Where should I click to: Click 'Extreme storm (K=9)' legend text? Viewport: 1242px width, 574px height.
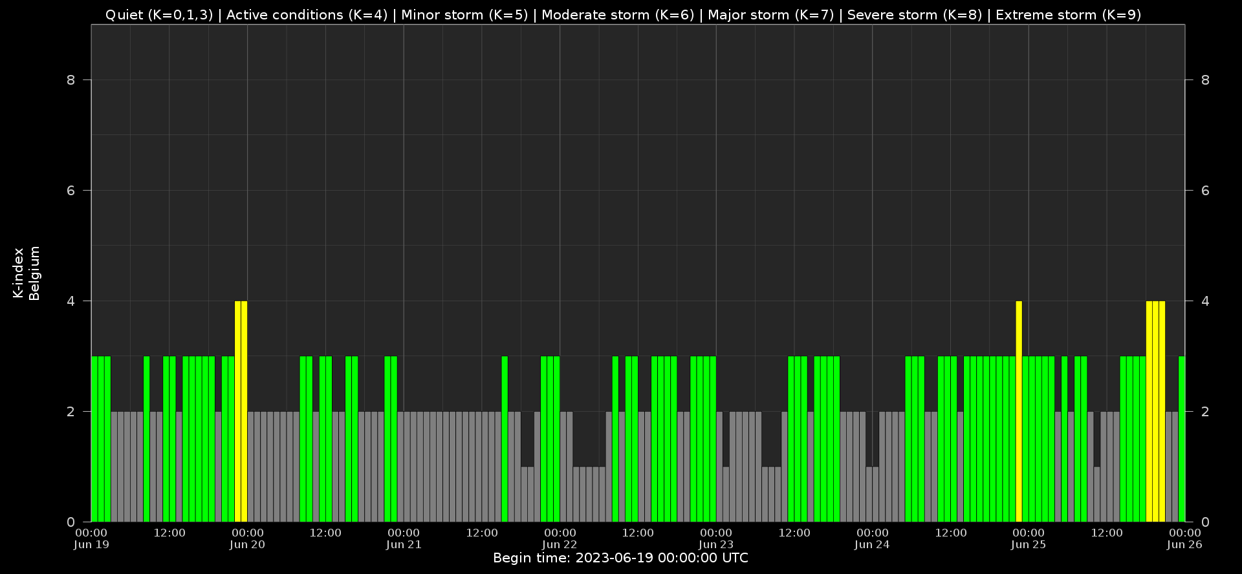pos(1068,15)
